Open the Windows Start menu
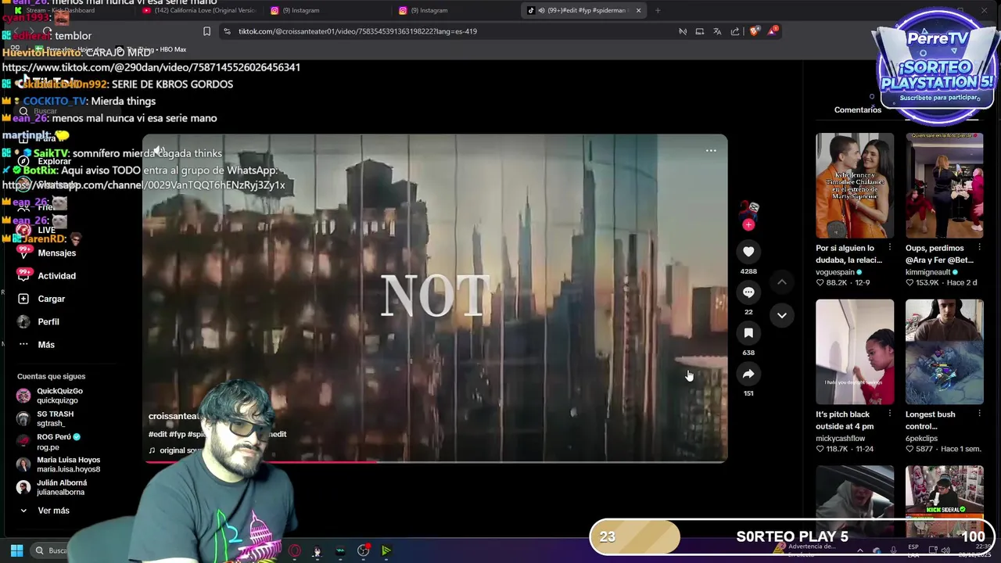This screenshot has height=563, width=1001. tap(16, 550)
